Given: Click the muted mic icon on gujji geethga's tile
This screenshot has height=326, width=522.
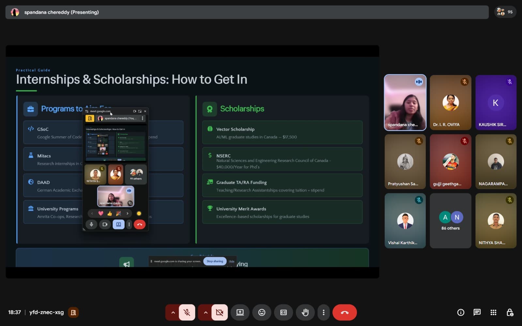Looking at the screenshot, I should (x=465, y=141).
